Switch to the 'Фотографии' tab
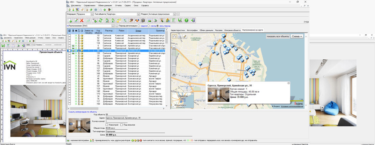Viewport: 375px width, 145px height. coord(192,30)
